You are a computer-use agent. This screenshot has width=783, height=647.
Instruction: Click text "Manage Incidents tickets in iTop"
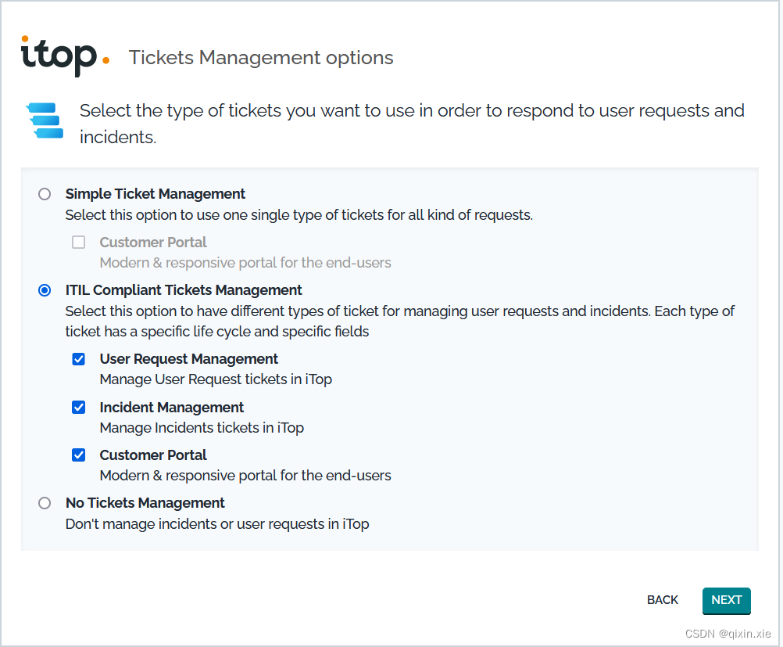tap(202, 428)
